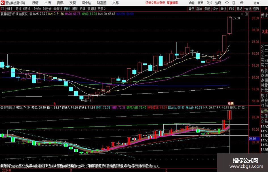
Task: Click the 85.50 high price marker
Action: click(236, 18)
